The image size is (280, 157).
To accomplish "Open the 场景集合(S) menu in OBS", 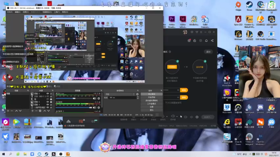I will pos(47,12).
